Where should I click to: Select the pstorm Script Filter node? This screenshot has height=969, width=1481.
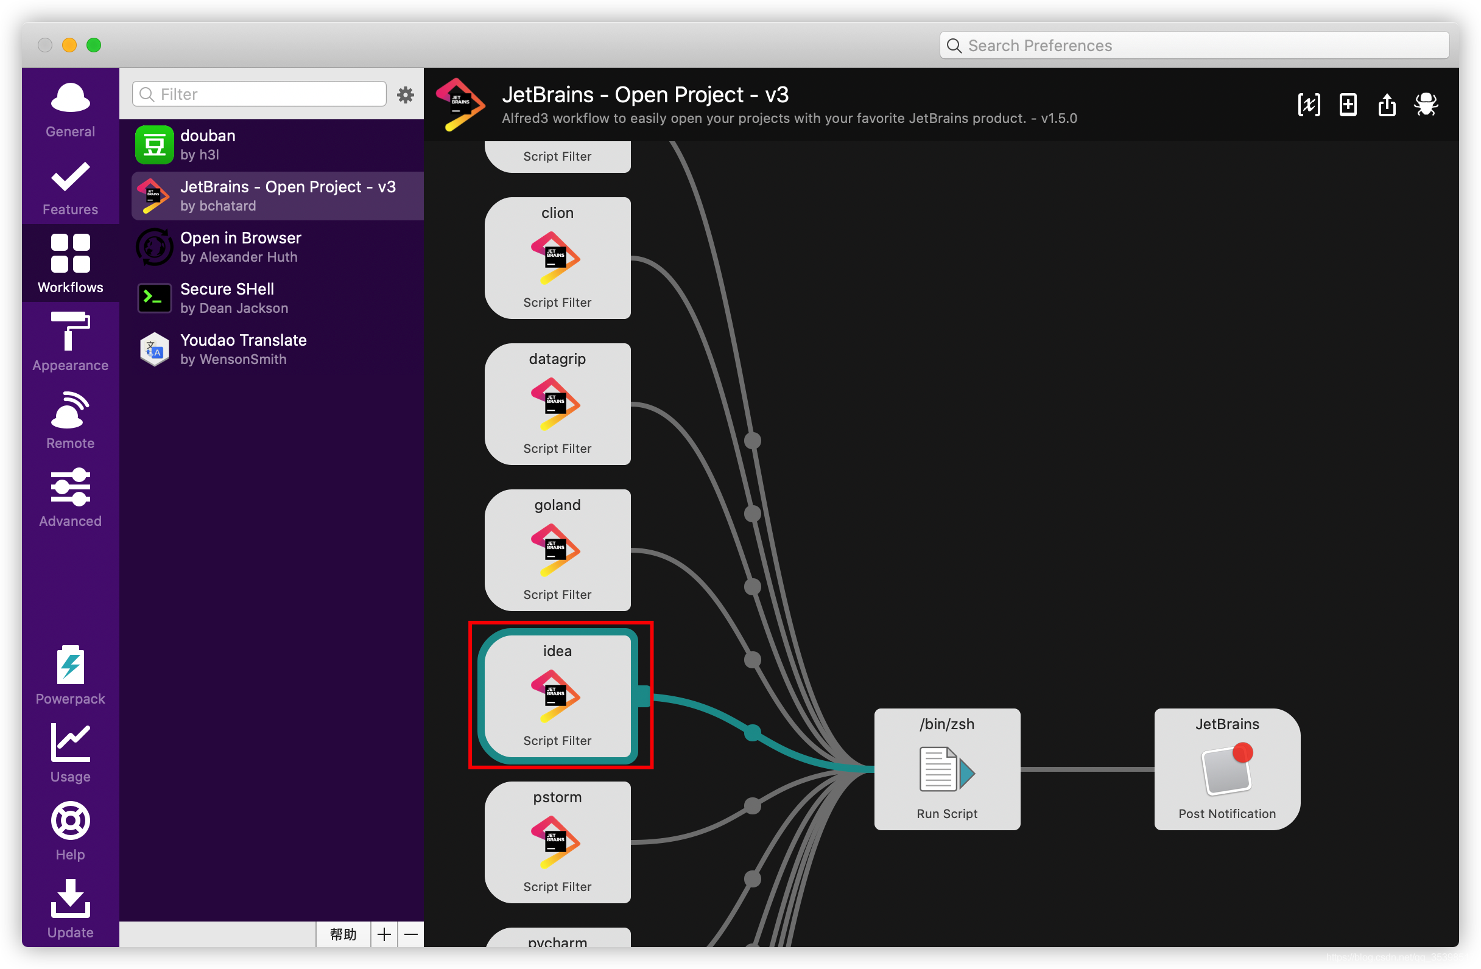tap(558, 843)
